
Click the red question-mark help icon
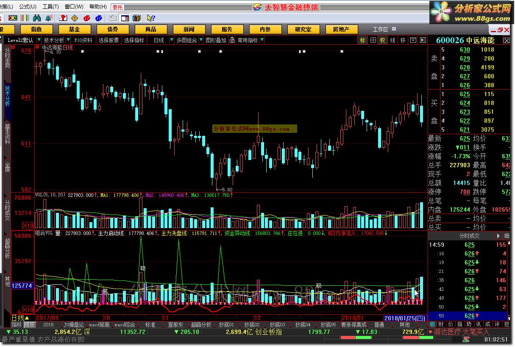point(63,18)
